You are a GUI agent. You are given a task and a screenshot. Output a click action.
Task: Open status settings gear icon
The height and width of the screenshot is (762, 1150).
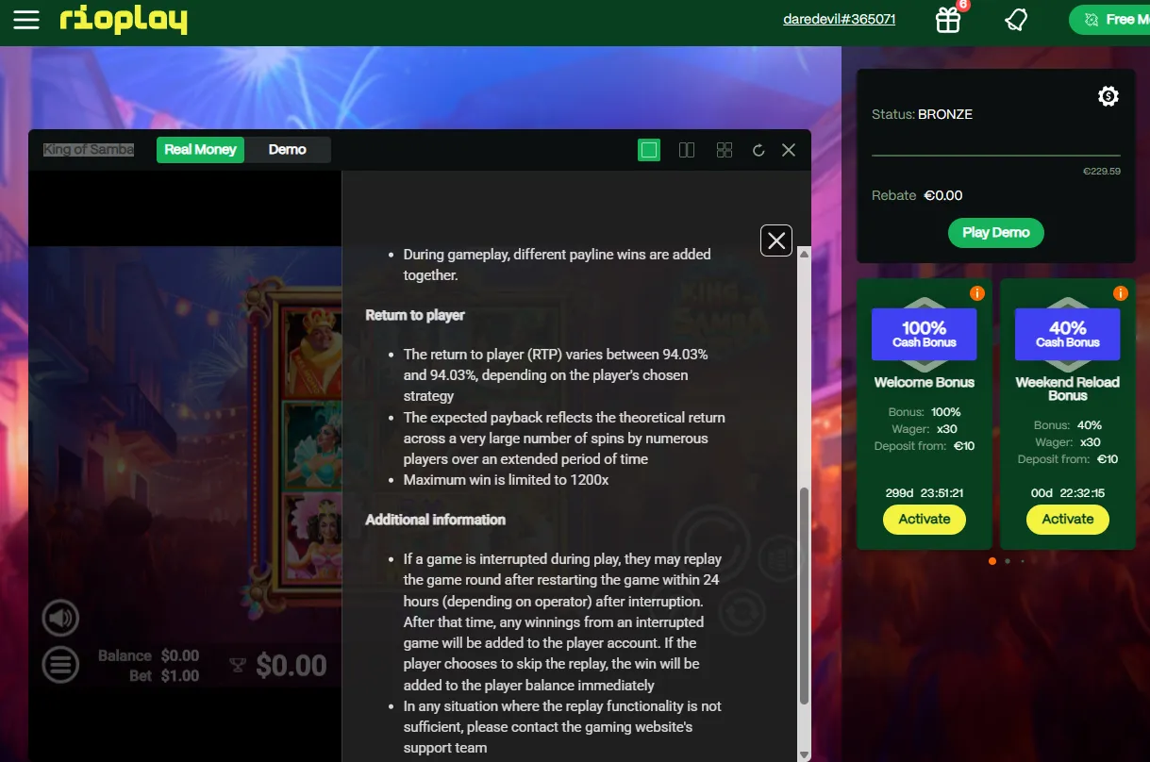pyautogui.click(x=1108, y=96)
